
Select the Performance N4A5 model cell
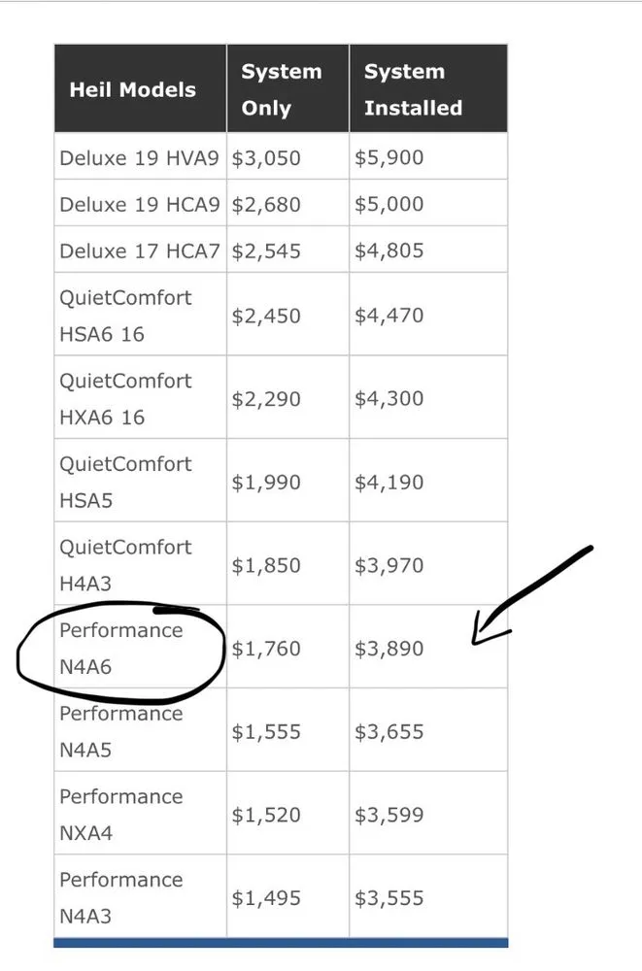(x=120, y=731)
